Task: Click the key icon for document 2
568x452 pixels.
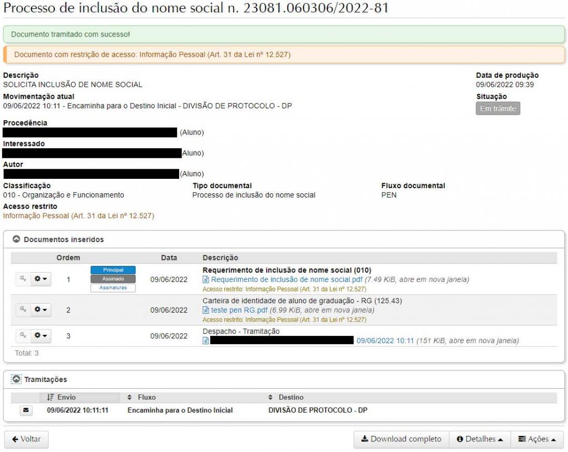Action: pos(23,309)
